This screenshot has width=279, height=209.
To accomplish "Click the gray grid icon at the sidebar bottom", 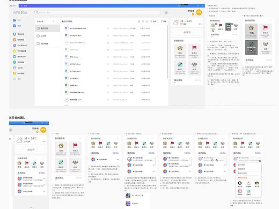I will point(14,79).
